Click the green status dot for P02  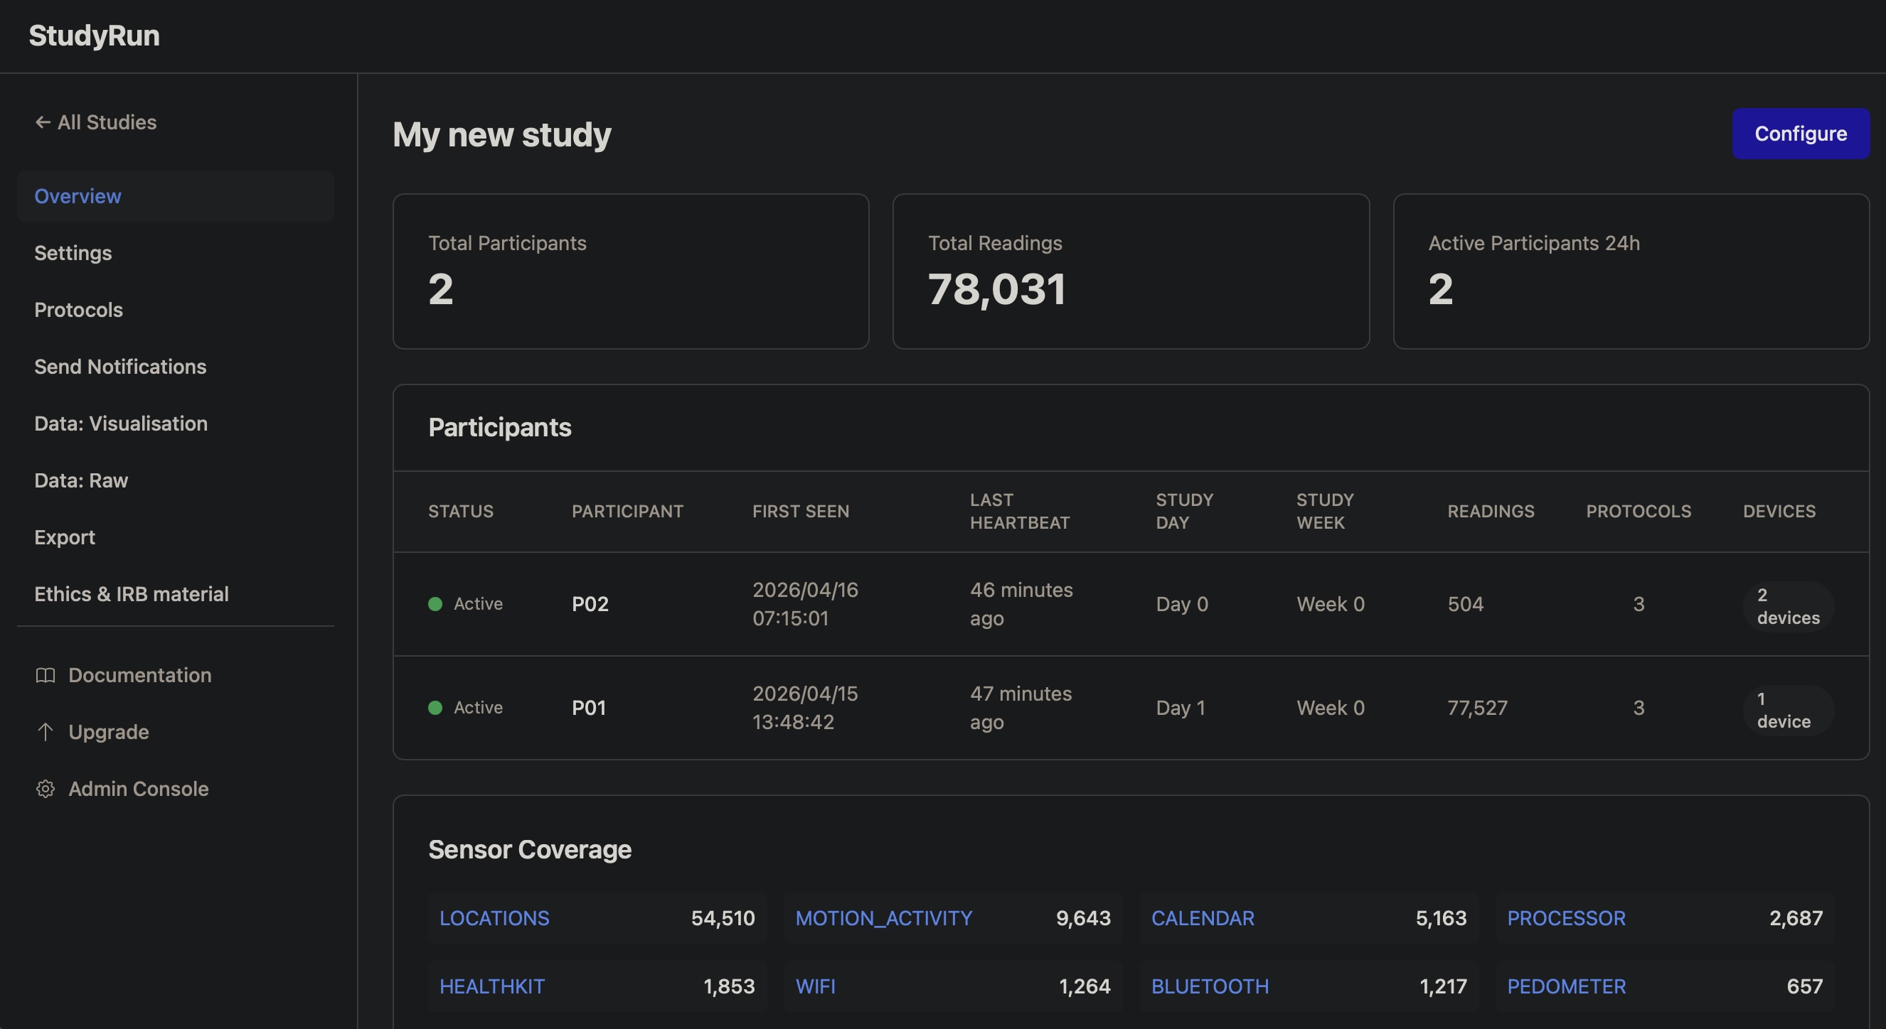[435, 604]
